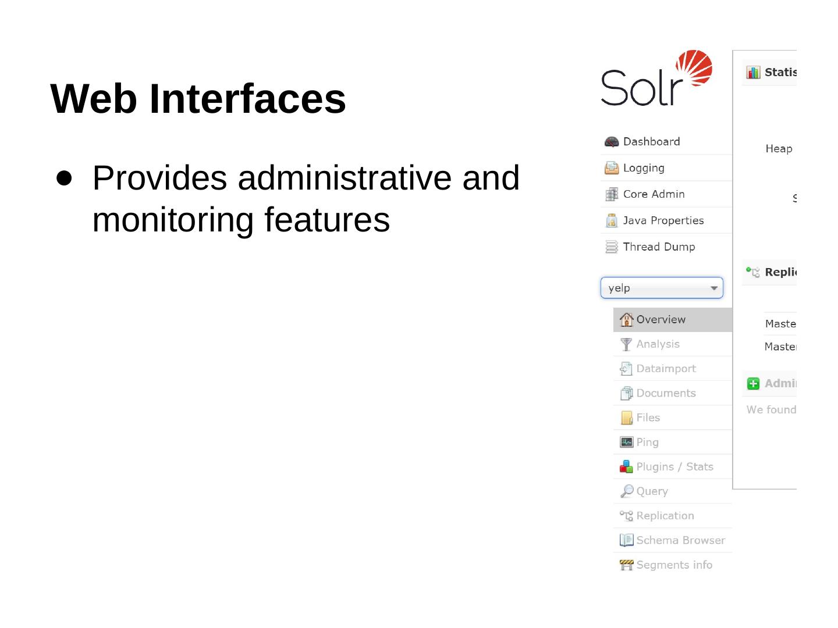This screenshot has height=628, width=838.
Task: Select Java Properties in the menu
Action: click(x=666, y=220)
